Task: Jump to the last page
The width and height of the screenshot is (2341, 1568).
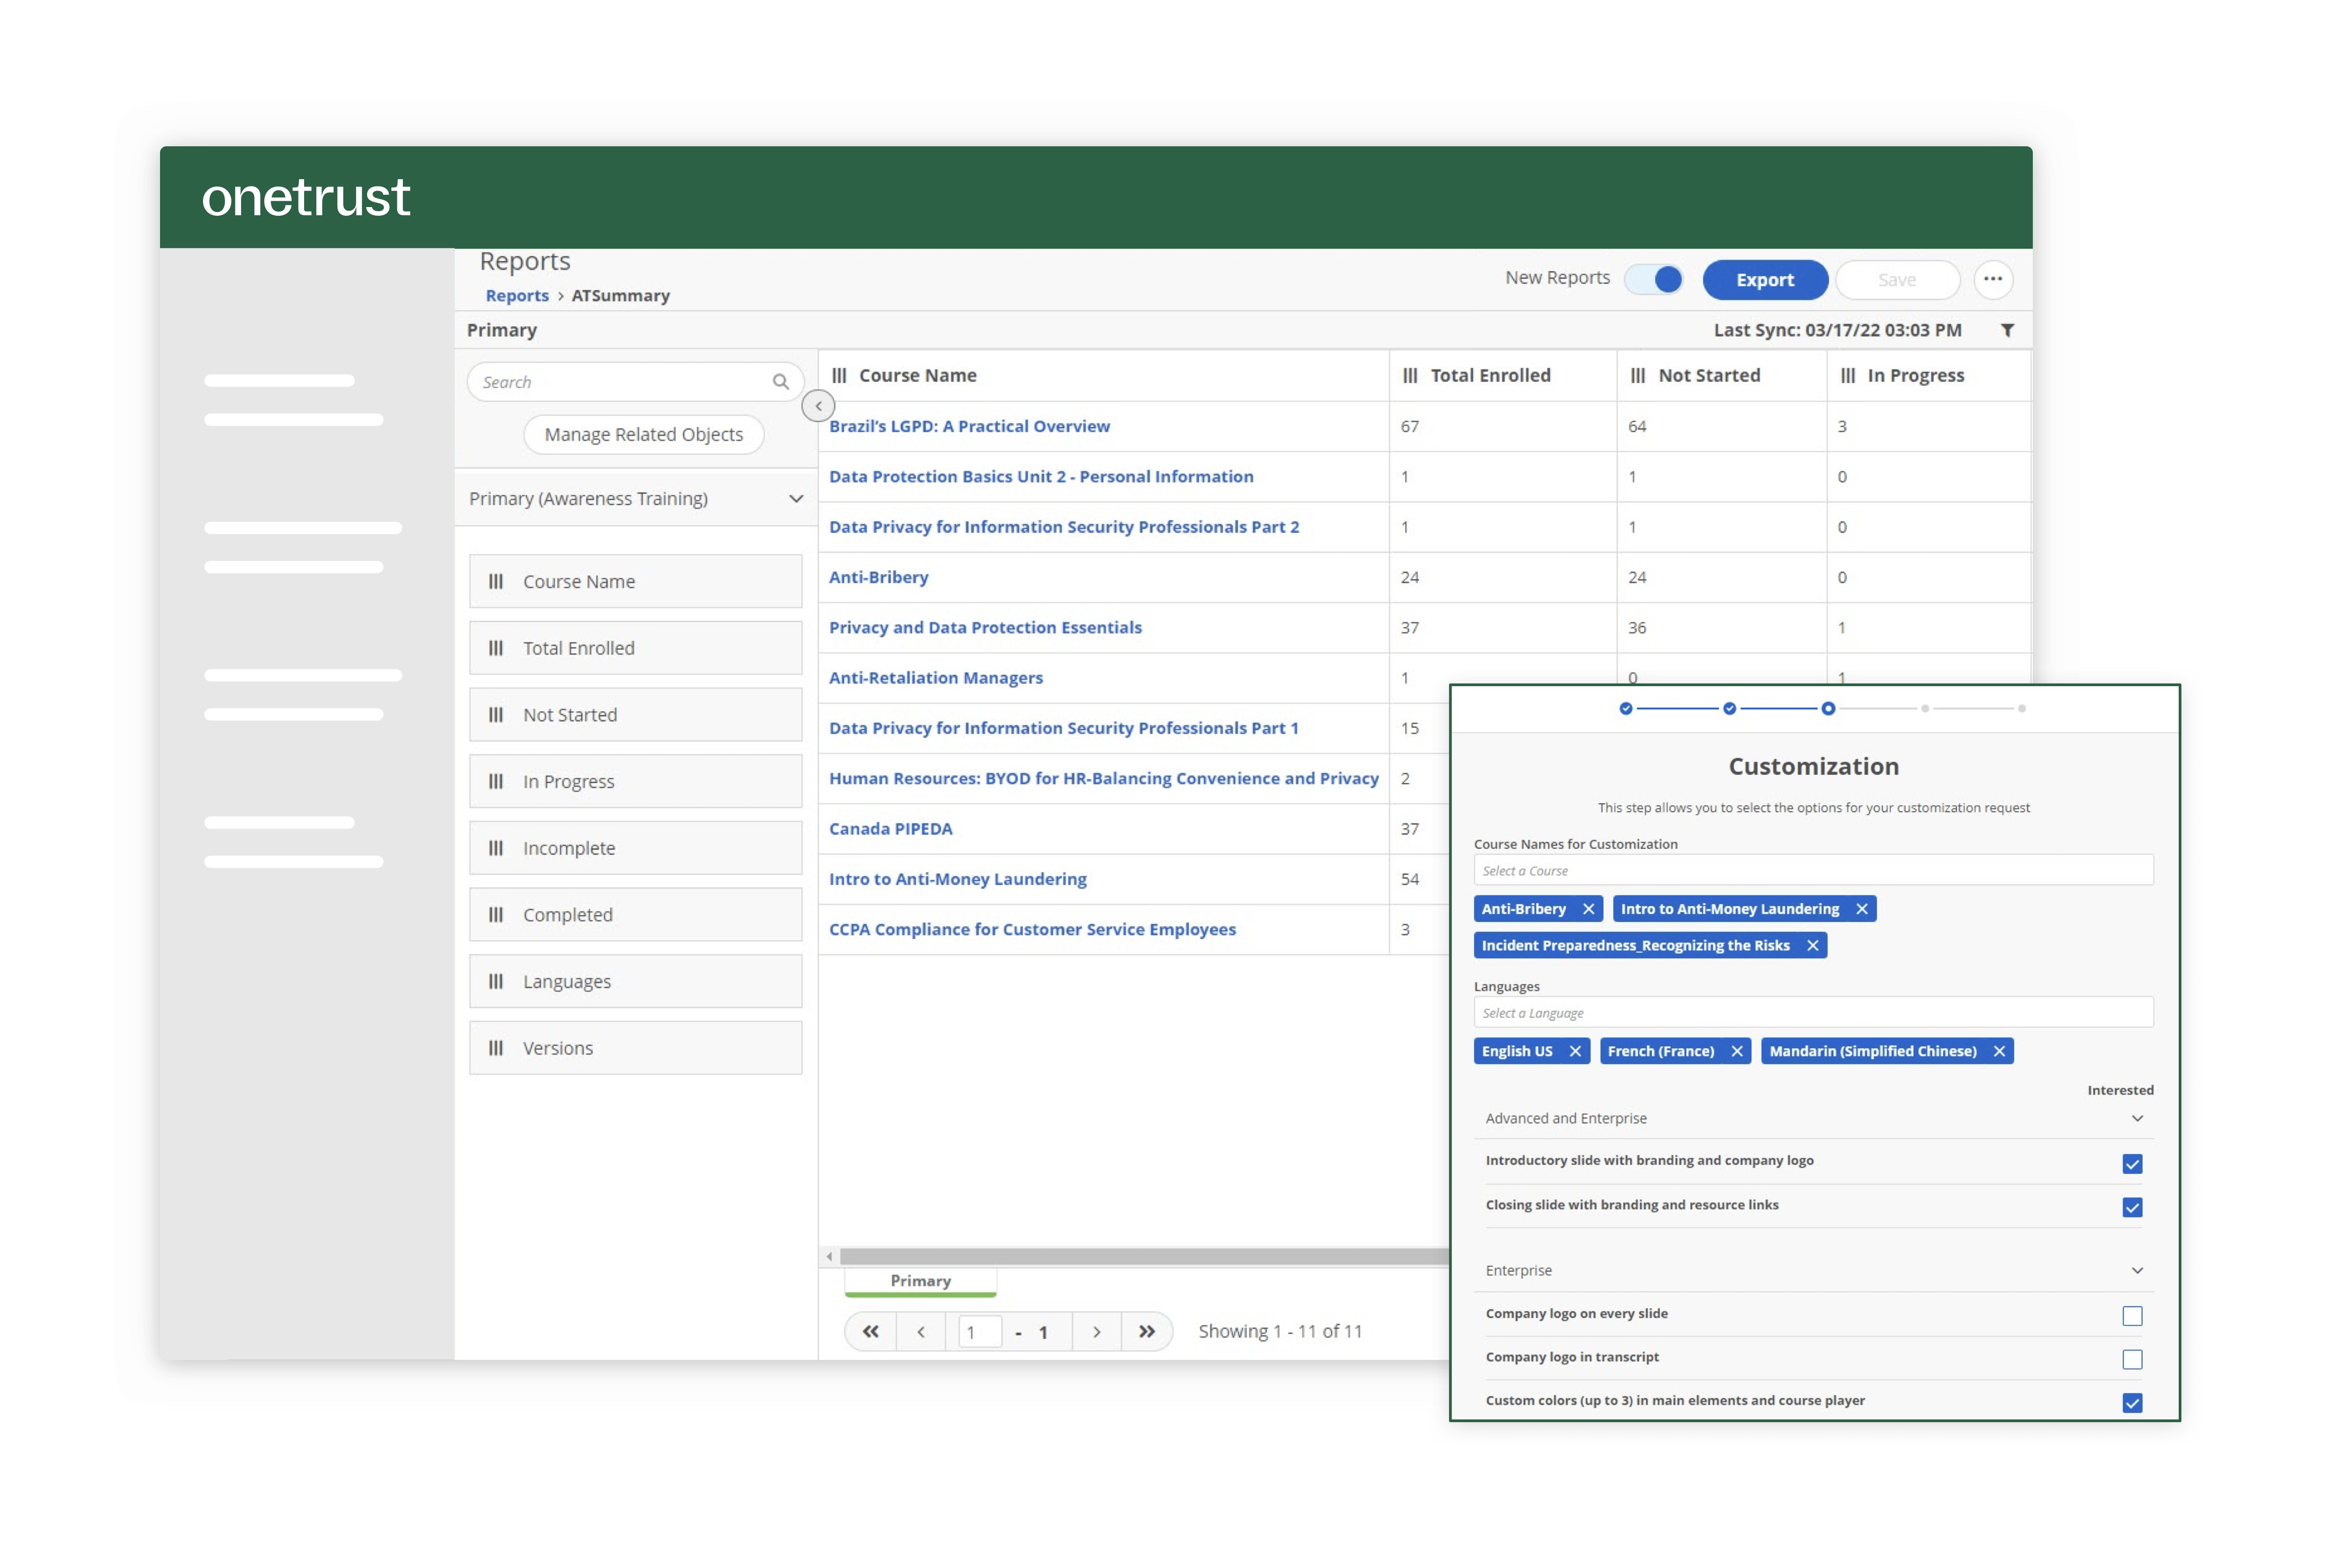Action: tap(1147, 1332)
